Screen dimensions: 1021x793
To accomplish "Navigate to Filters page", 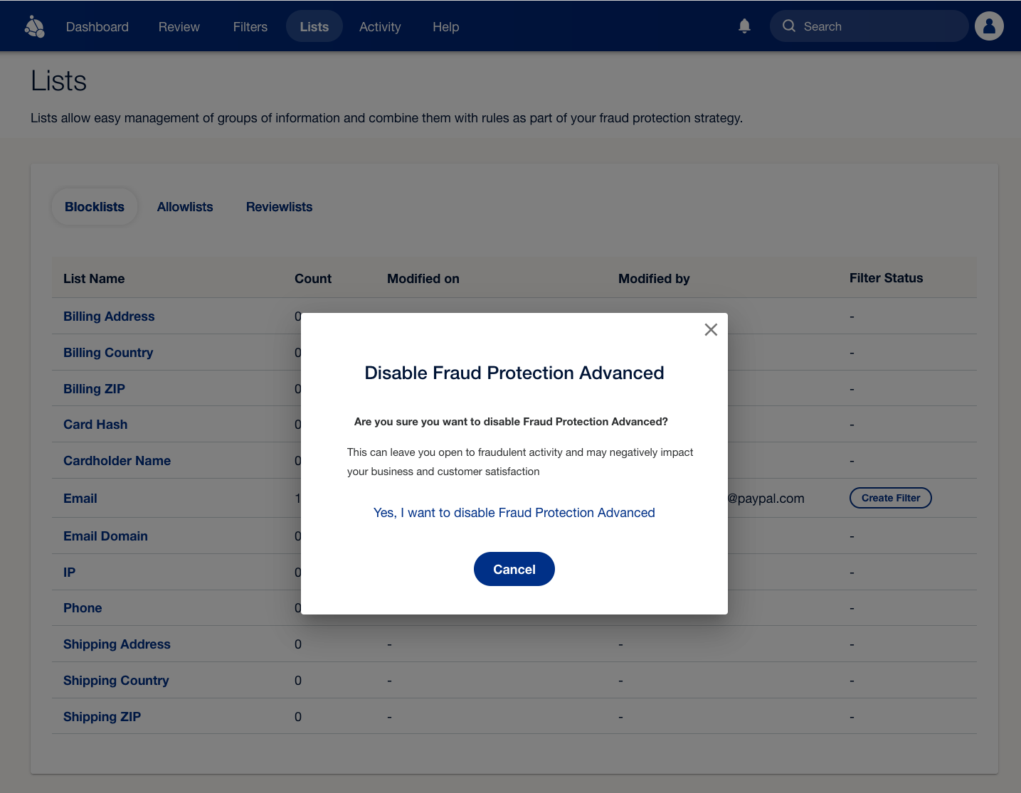I will tap(250, 27).
